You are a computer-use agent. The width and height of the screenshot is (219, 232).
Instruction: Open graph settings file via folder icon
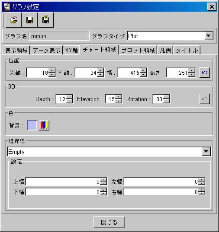click(x=13, y=20)
